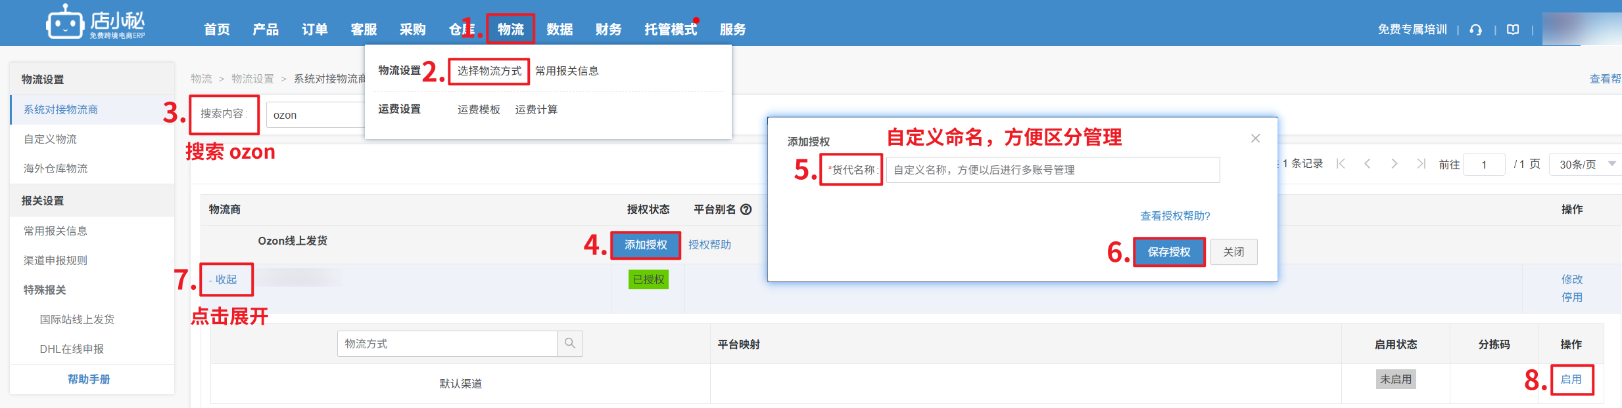The height and width of the screenshot is (408, 1622).
Task: Click the search field containing ozon
Action: (316, 115)
